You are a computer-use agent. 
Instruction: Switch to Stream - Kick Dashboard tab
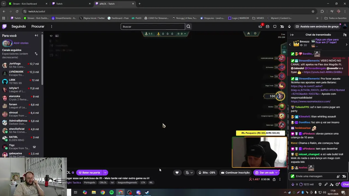28,4
